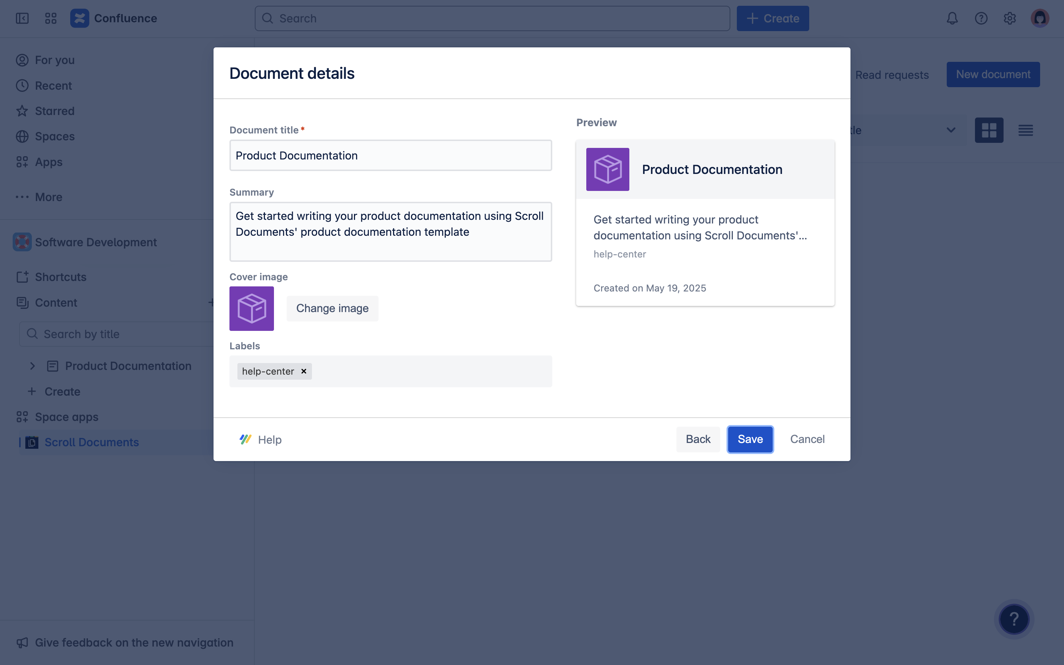Open your profile avatar menu

tap(1040, 18)
